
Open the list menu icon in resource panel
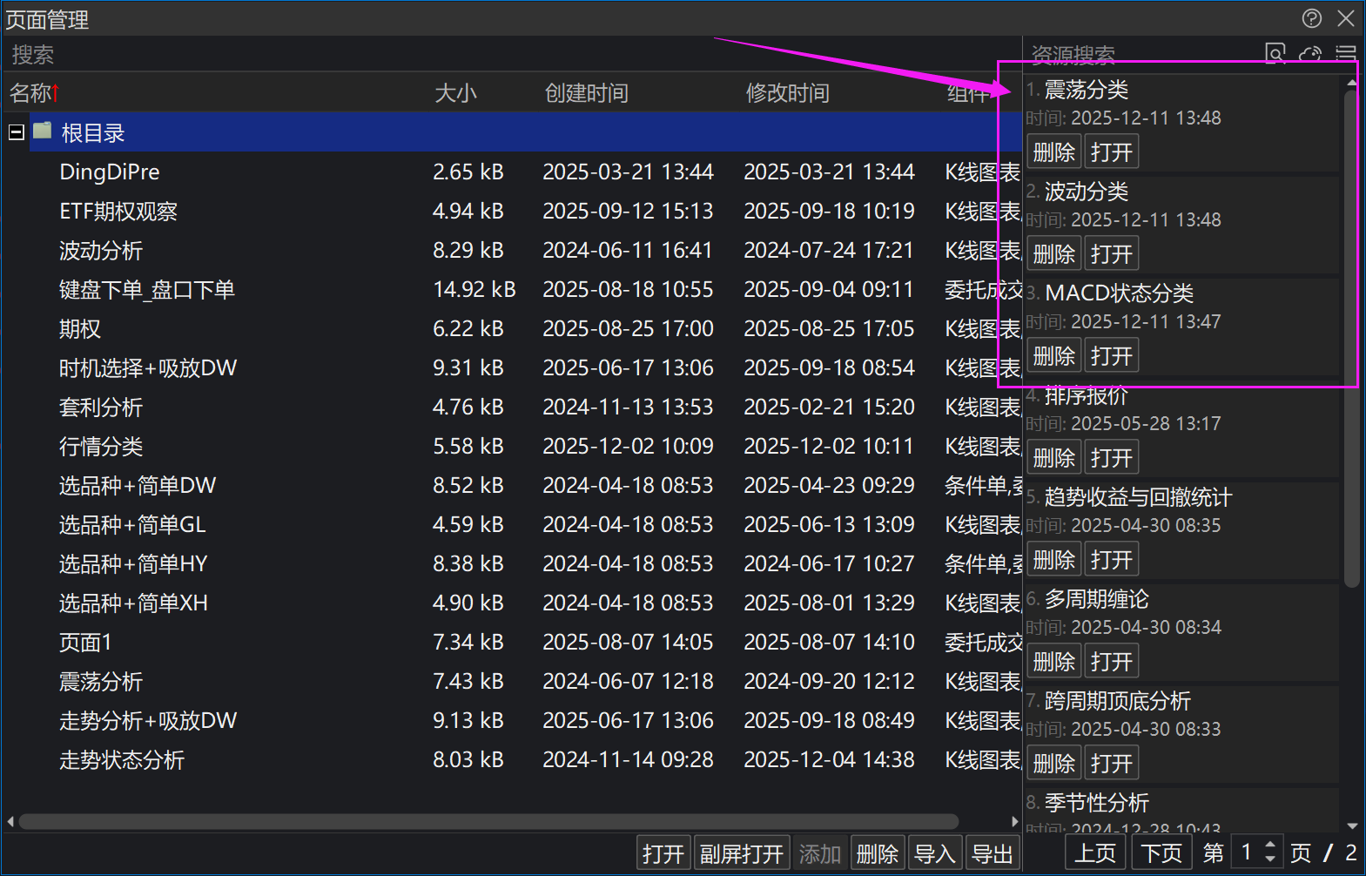tap(1346, 54)
